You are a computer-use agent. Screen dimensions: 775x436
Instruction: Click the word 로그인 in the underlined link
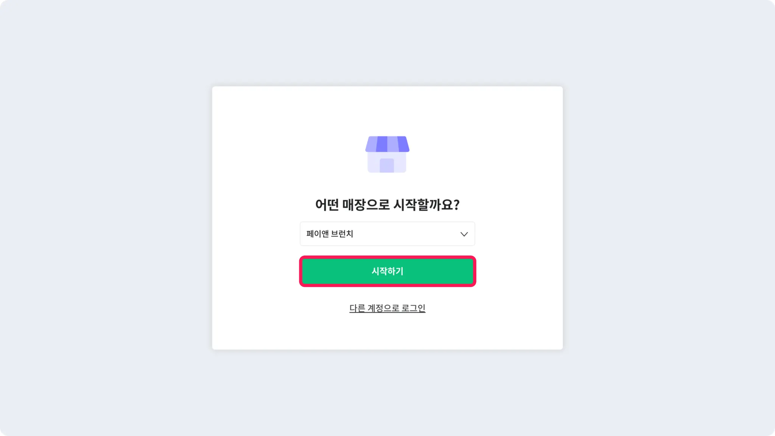pos(413,308)
